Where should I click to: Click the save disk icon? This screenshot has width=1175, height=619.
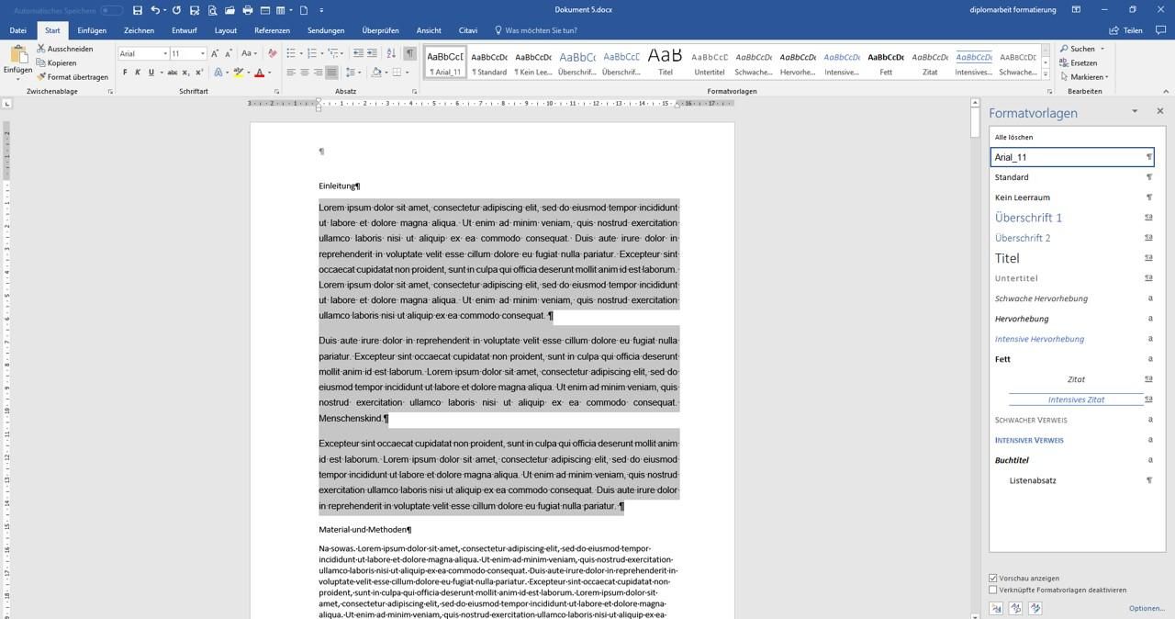point(137,10)
